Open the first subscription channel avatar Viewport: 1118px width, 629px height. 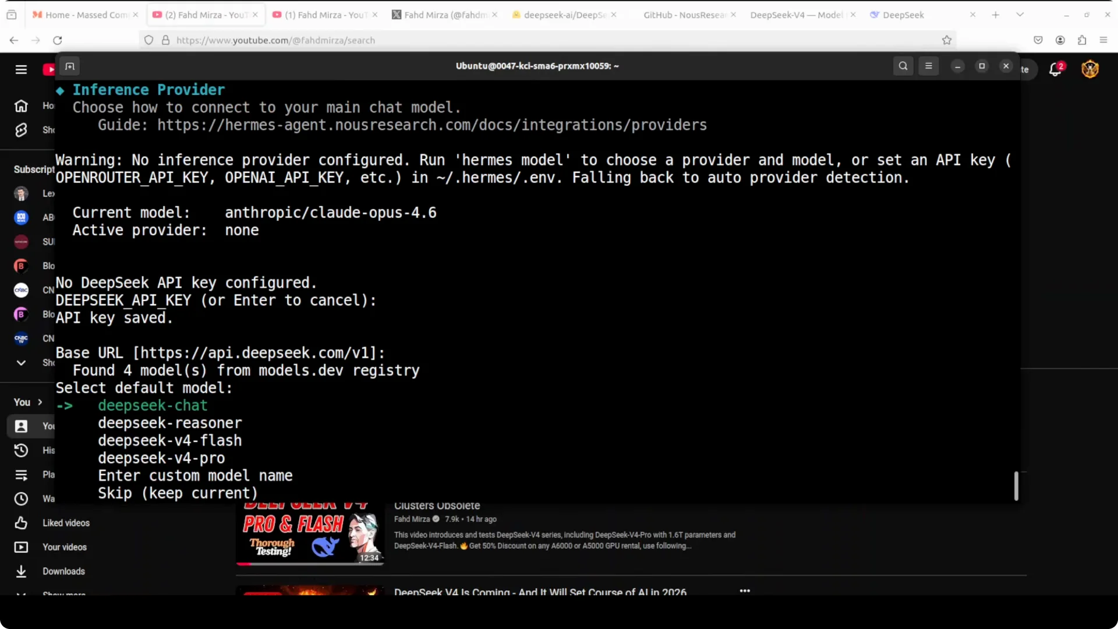click(x=21, y=193)
